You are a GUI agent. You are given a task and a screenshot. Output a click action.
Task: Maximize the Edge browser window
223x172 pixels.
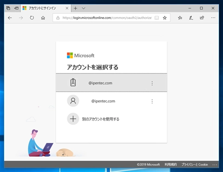[201, 8]
